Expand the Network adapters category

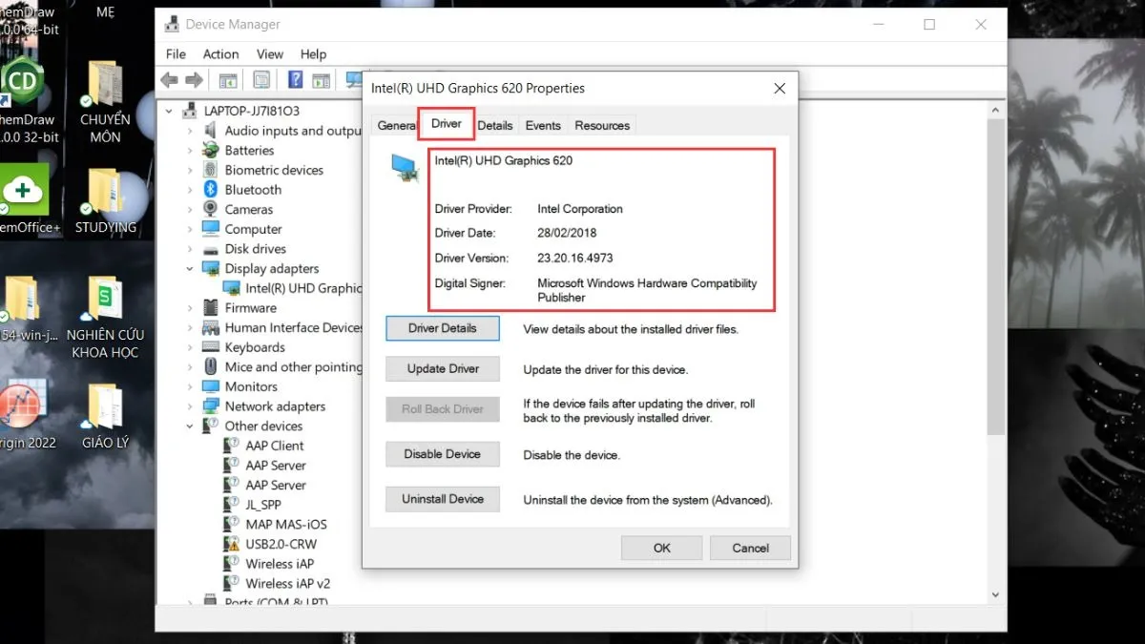(x=190, y=406)
